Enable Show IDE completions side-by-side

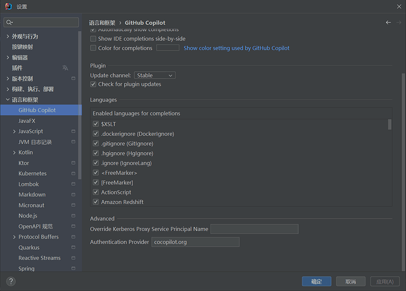(93, 39)
